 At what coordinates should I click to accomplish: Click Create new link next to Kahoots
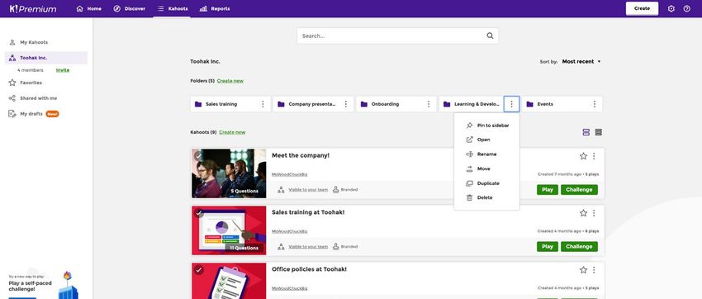click(232, 132)
